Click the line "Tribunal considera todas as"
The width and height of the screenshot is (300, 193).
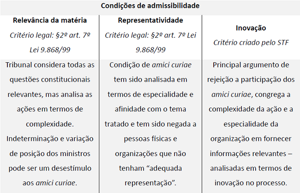pos(50,65)
